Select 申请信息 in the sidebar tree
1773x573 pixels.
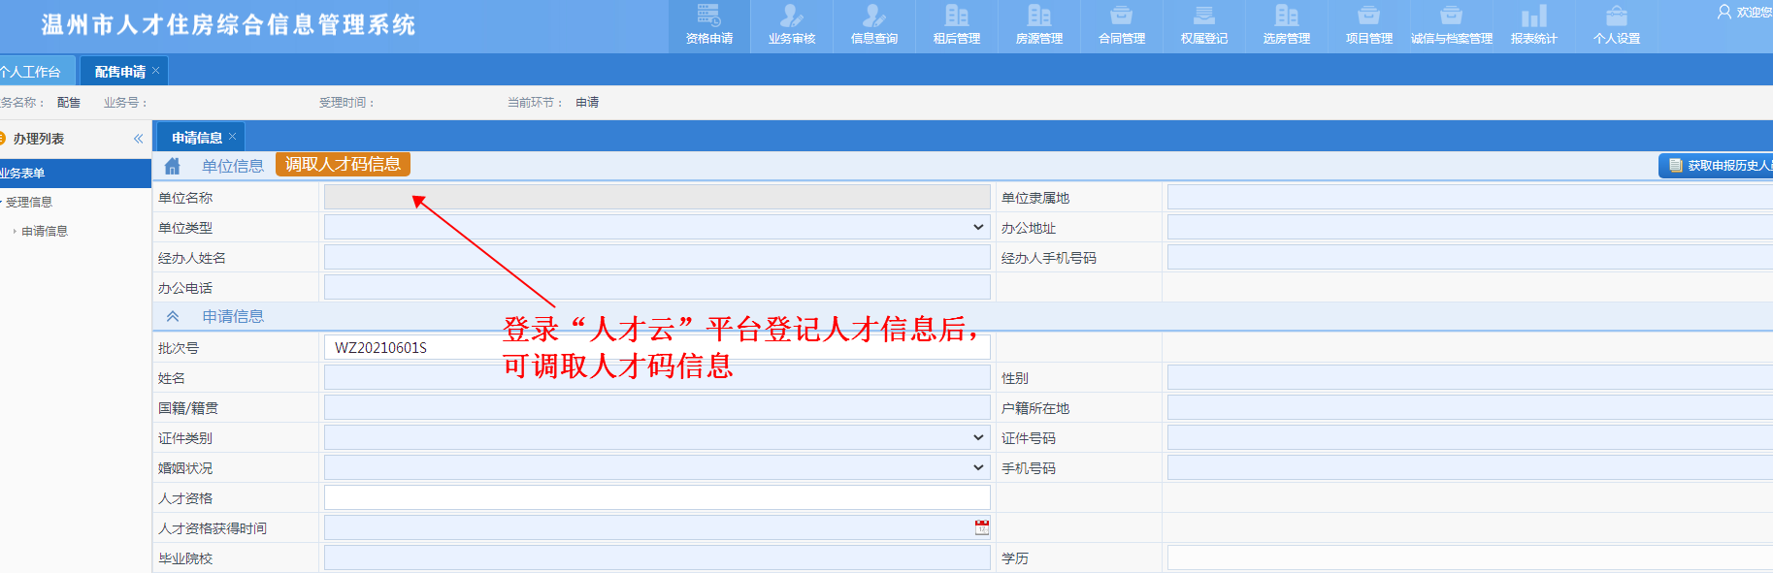45,232
